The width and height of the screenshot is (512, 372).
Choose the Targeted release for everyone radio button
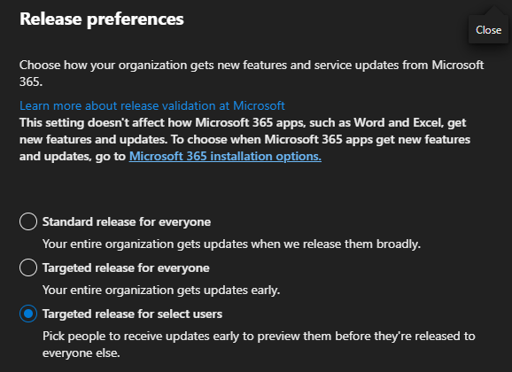[28, 267]
